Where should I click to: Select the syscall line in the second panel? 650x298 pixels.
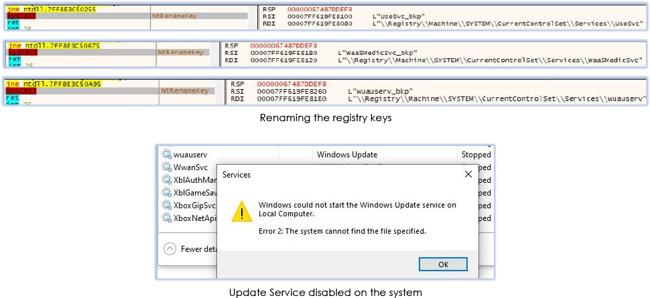pos(109,53)
